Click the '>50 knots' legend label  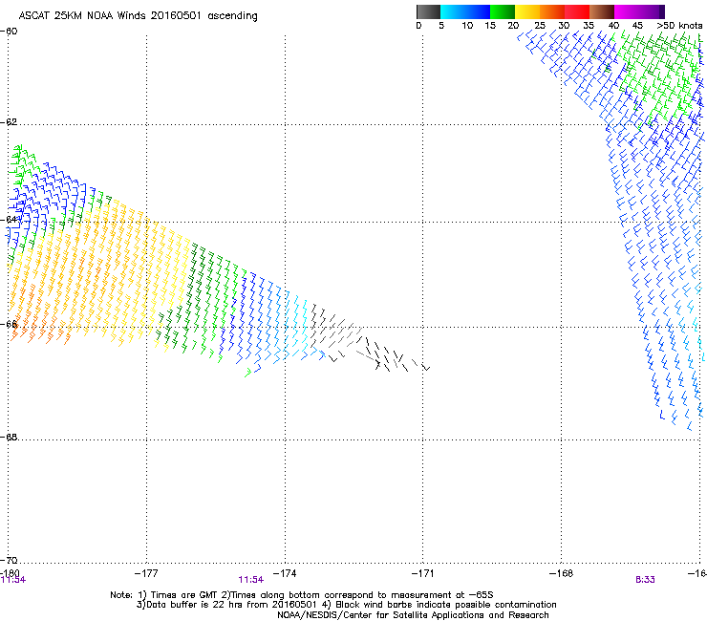point(679,26)
